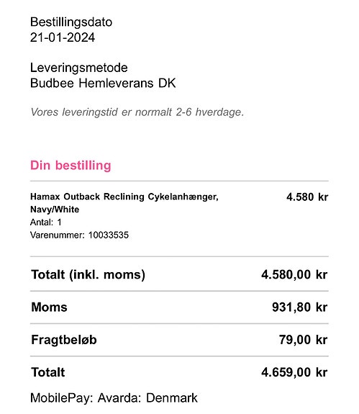Click Budbee Hemleverans DK delivery text

103,84
